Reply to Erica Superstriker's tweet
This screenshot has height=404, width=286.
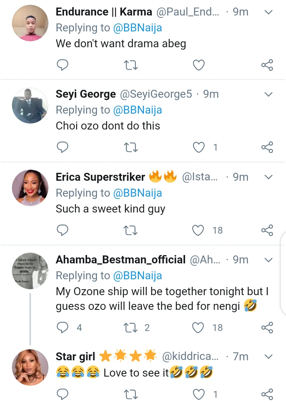[62, 230]
